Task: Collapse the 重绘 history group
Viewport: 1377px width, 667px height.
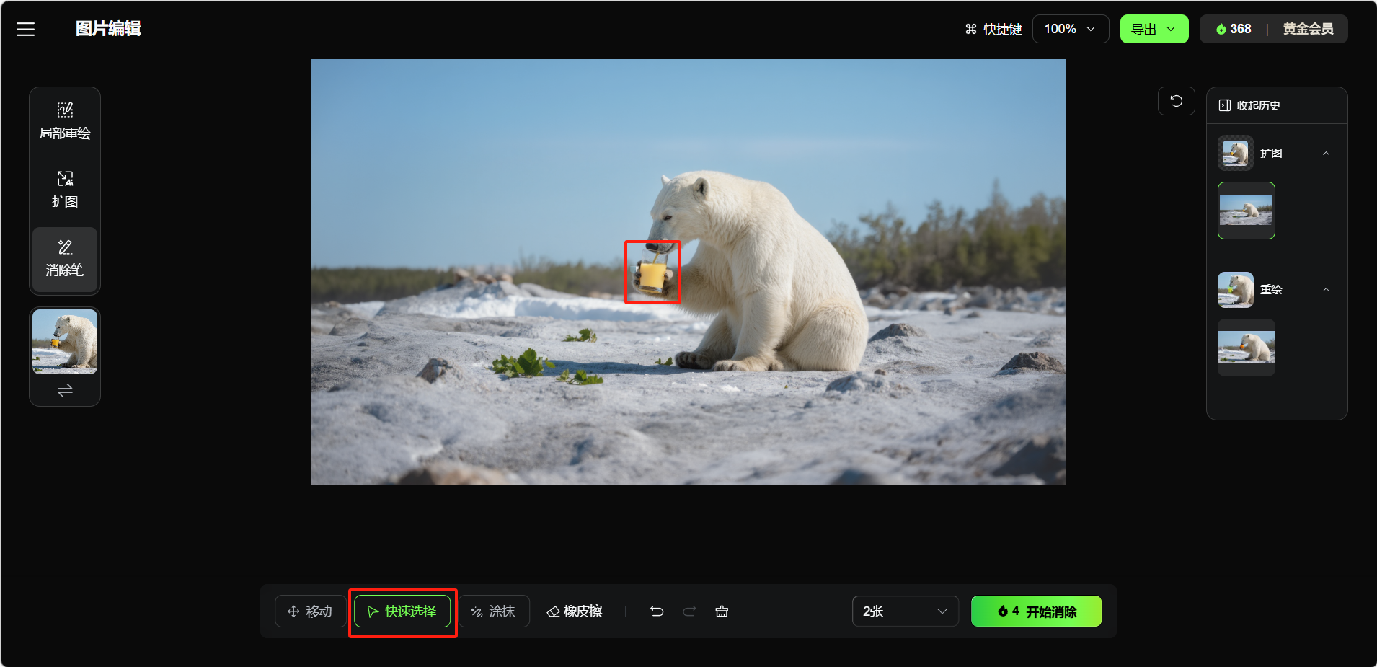Action: [x=1326, y=290]
